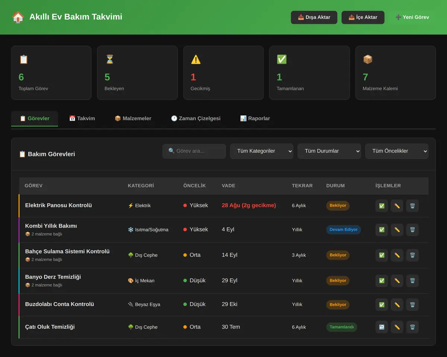Show the Zaman Çizelgesi tab

point(196,119)
